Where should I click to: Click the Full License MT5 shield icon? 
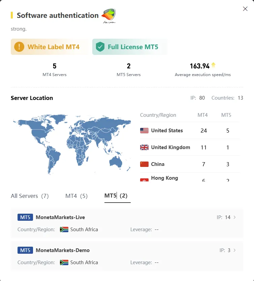(100, 47)
